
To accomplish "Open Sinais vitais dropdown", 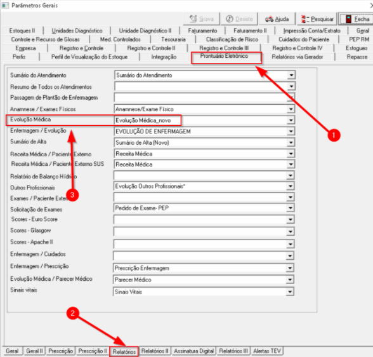I will (290, 292).
